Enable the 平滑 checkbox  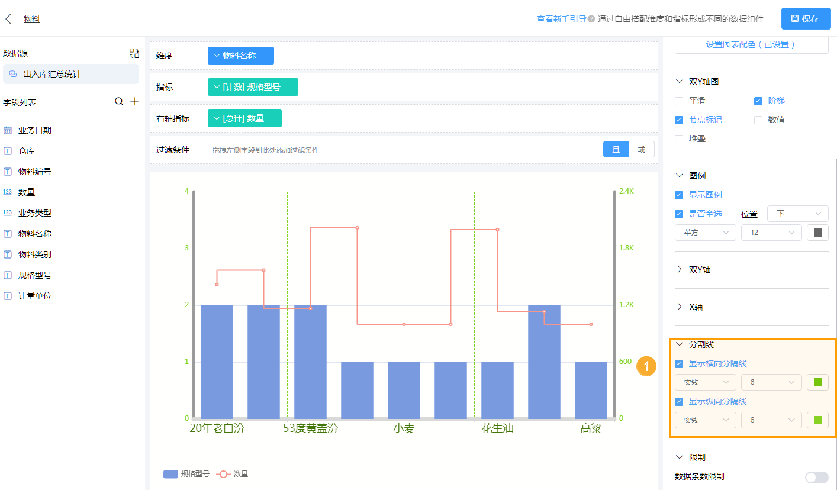click(678, 101)
